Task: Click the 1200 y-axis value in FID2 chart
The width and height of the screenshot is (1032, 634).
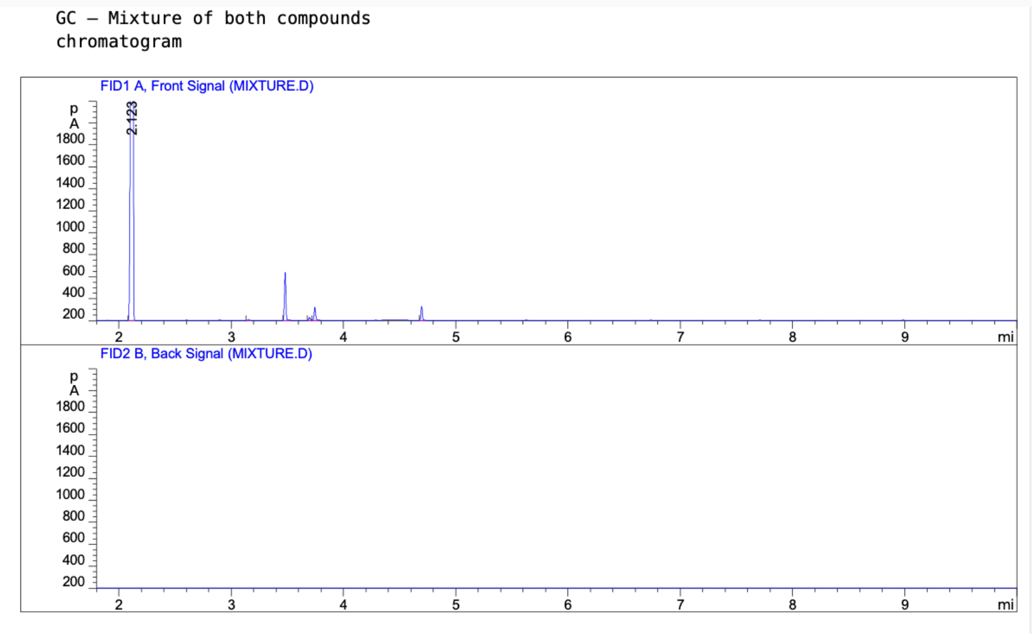Action: [x=70, y=472]
